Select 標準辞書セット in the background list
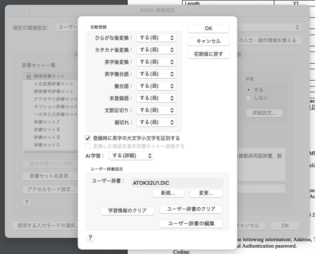This screenshot has width=315, height=254. 50,76
